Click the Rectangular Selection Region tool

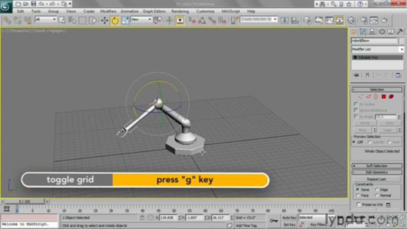click(x=82, y=20)
